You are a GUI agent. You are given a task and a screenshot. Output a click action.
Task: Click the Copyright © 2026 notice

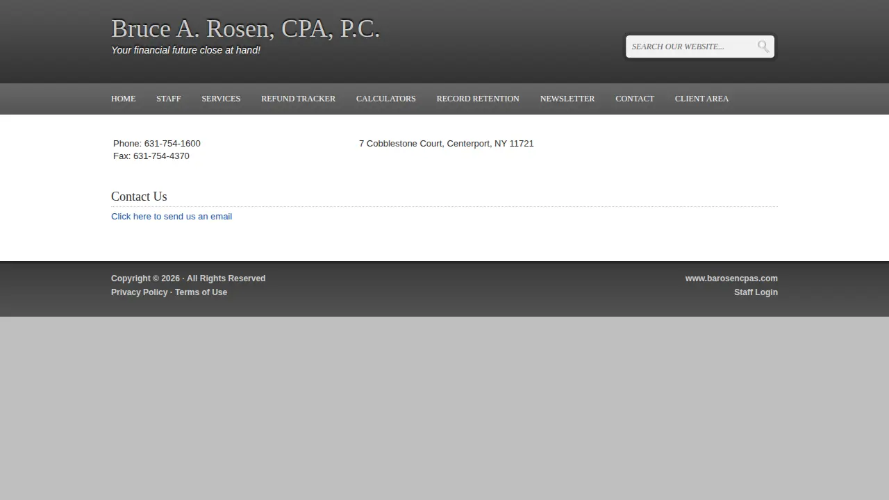click(x=188, y=278)
